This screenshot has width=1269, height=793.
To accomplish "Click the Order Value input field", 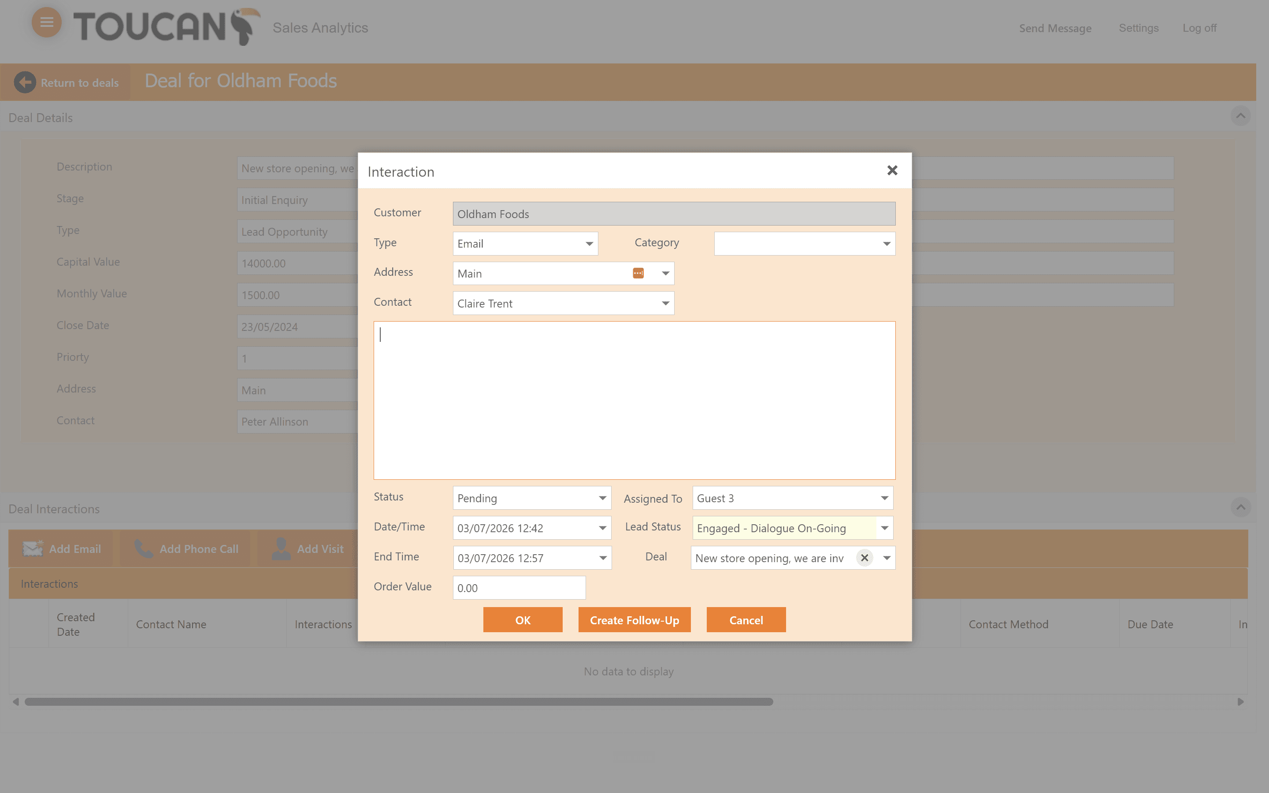I will click(519, 588).
